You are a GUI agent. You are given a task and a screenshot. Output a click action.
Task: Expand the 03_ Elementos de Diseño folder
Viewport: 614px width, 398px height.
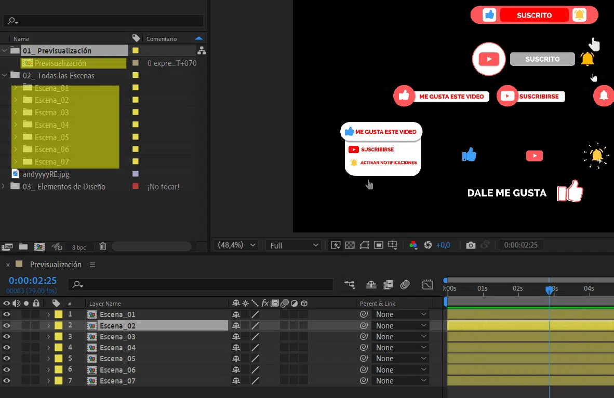4,186
